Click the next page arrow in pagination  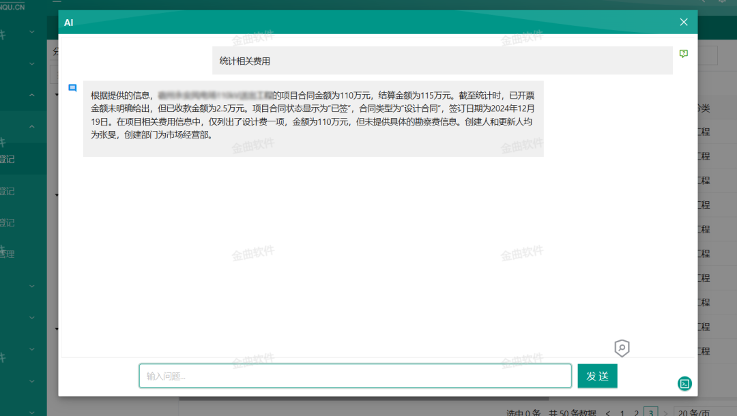(x=665, y=413)
